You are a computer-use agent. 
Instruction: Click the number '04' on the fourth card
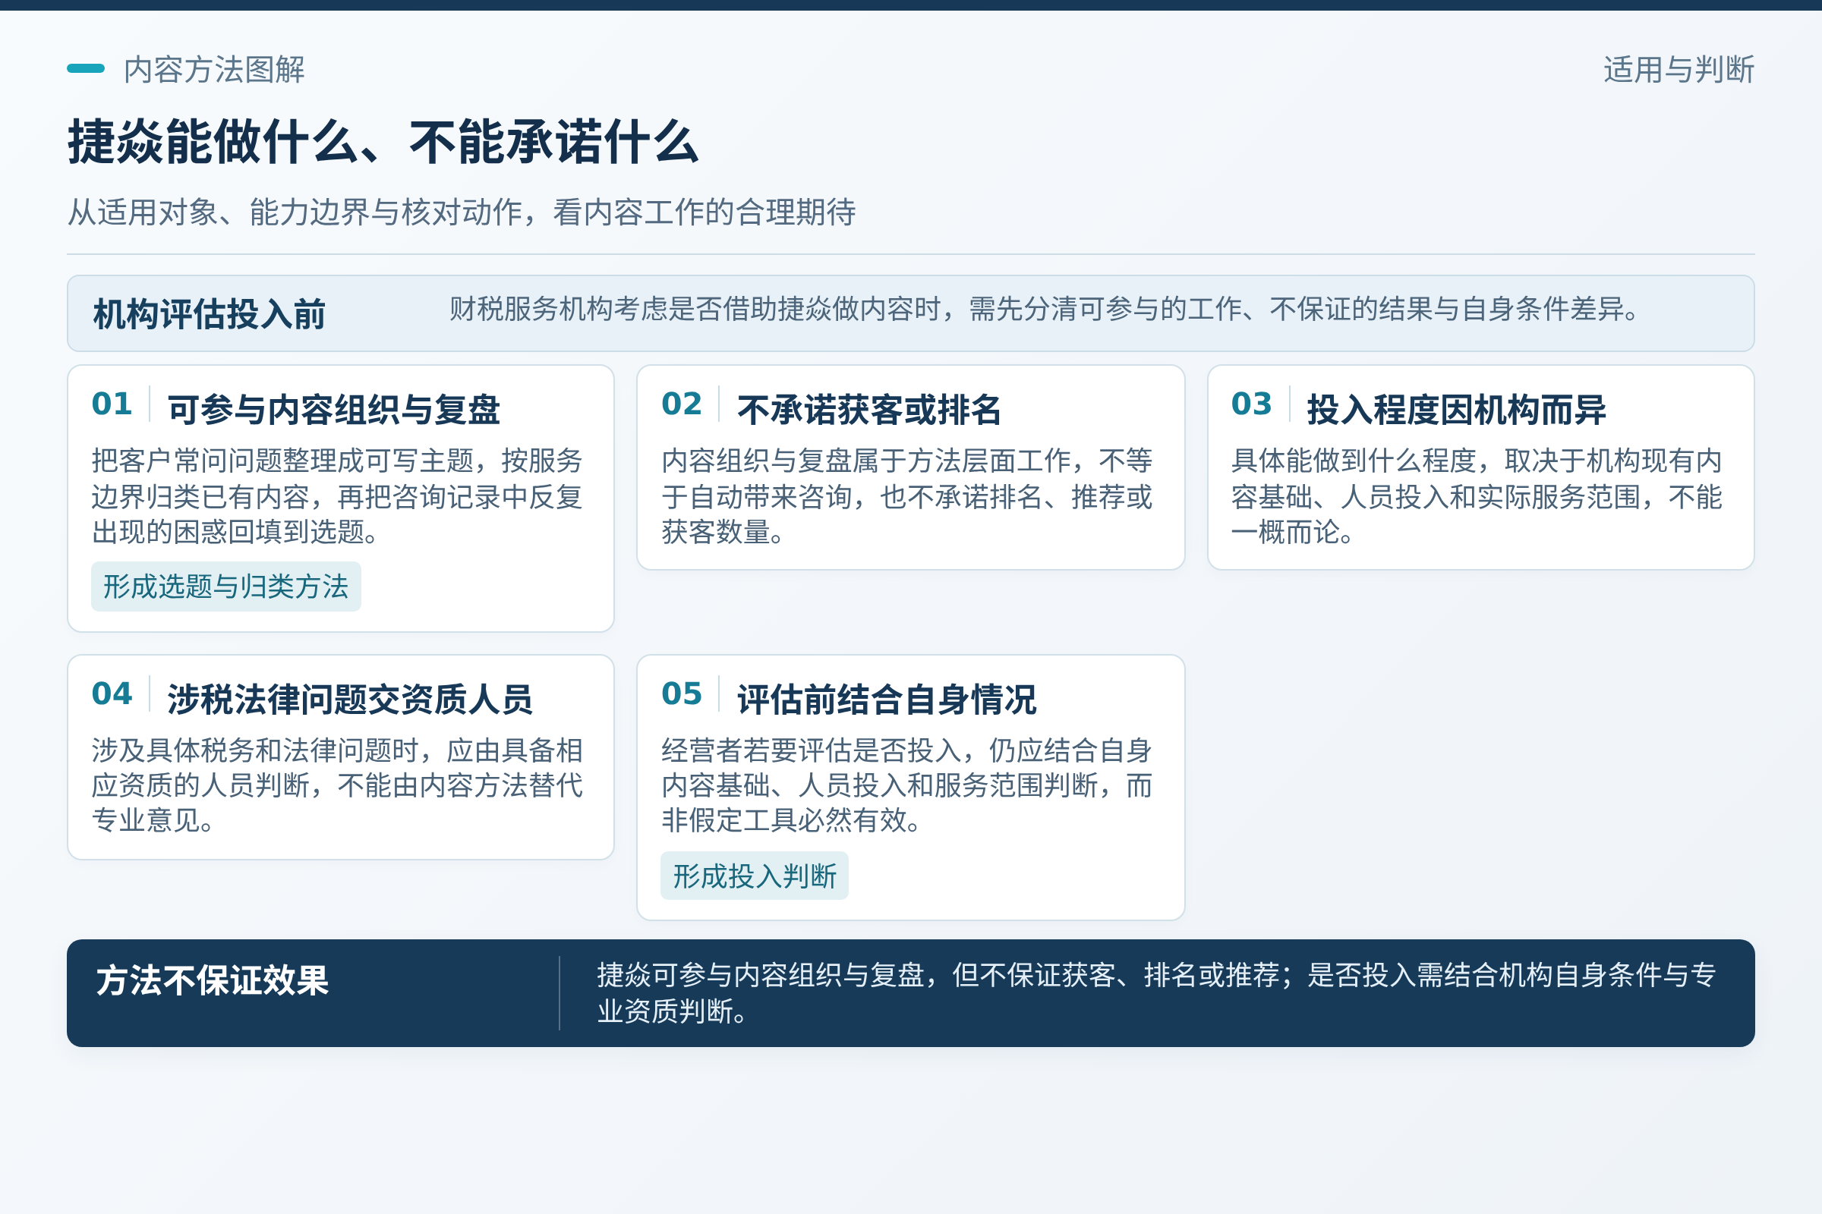[x=112, y=693]
